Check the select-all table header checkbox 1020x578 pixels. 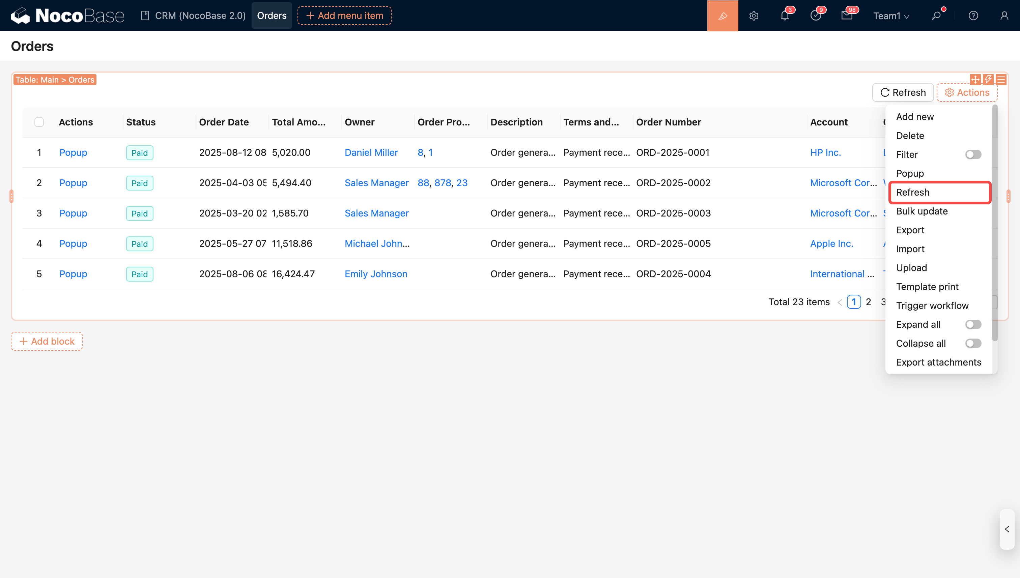point(39,122)
